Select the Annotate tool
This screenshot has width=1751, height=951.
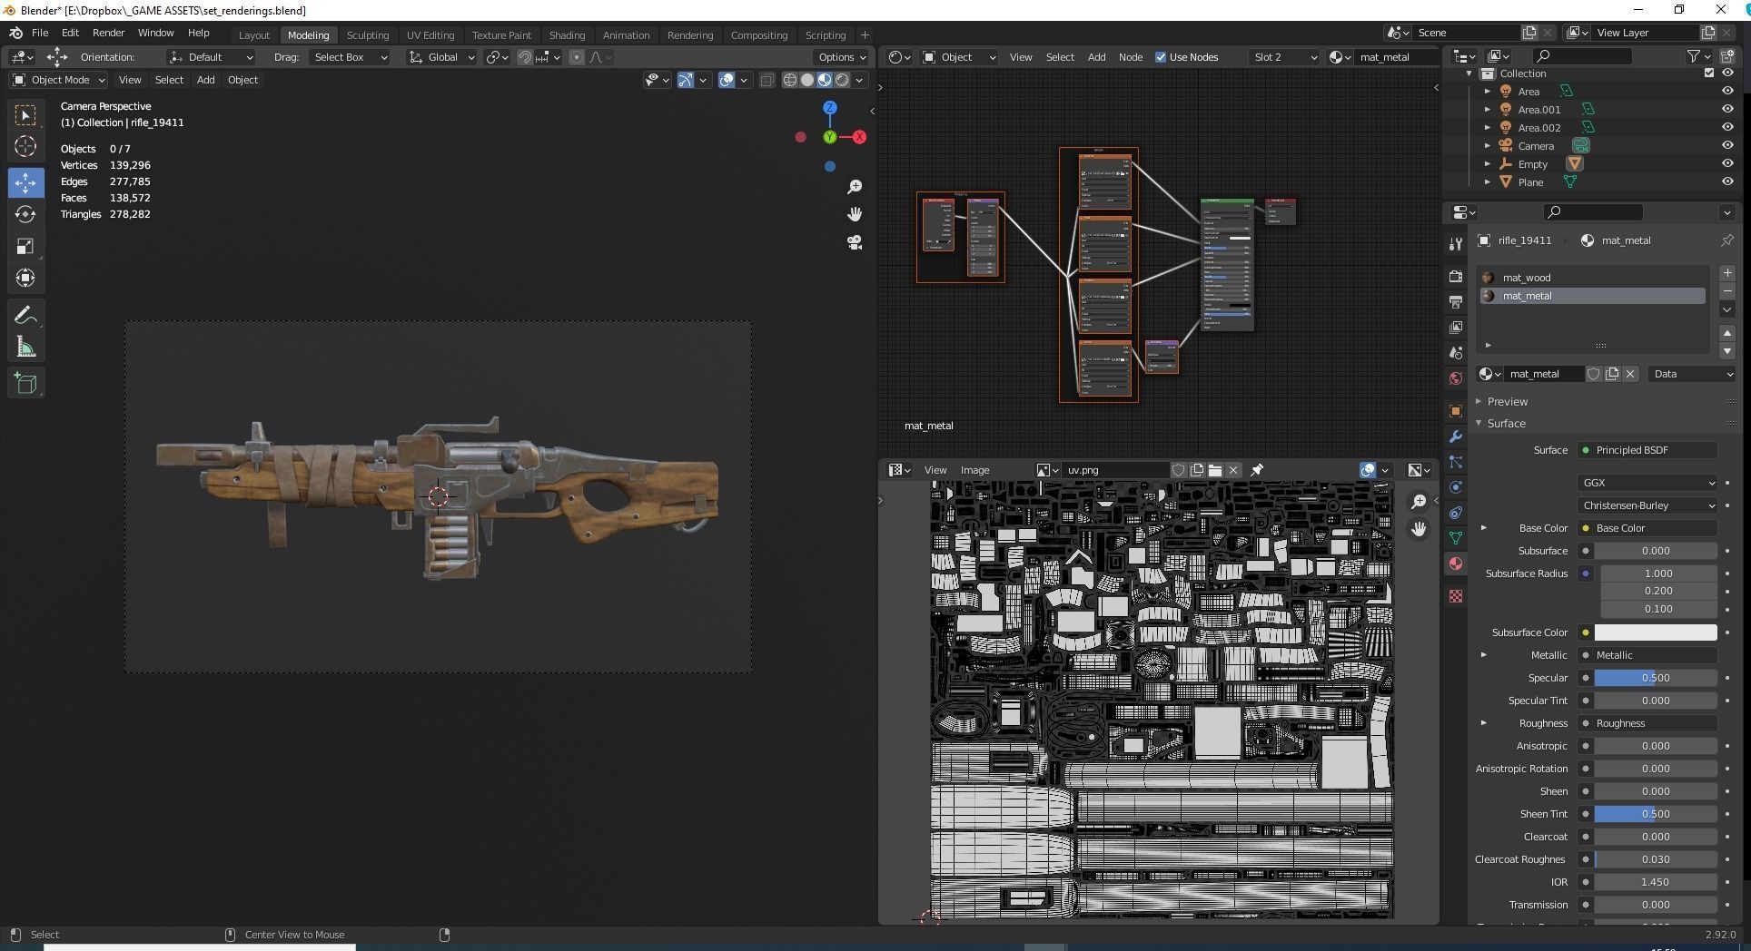click(25, 315)
